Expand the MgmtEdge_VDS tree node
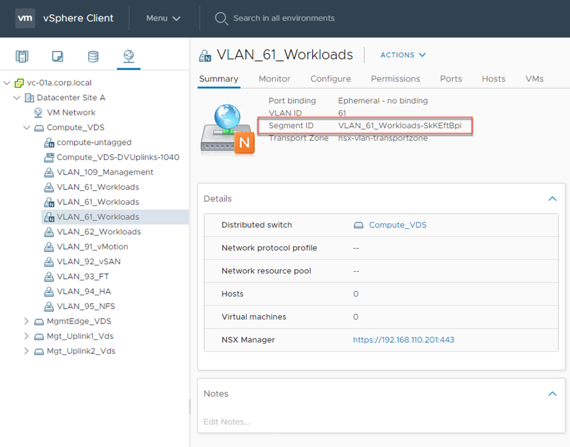Viewport: 570px width, 447px height. (x=26, y=321)
